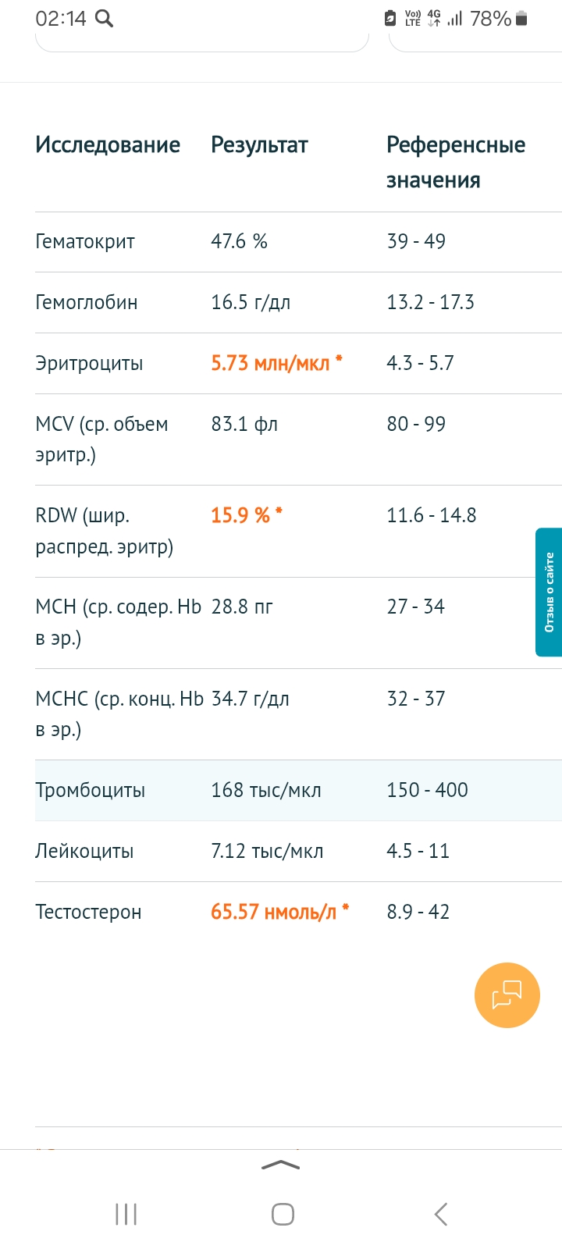Tap the Эритроциты 5.73 млн/мкл result

click(270, 363)
